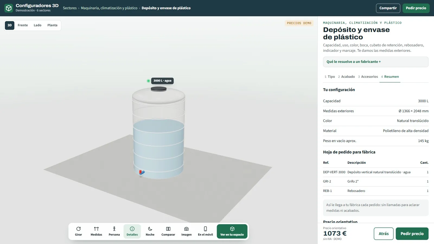Click the Ø 1366 × 2048 mm value
The height and width of the screenshot is (244, 434).
[414, 111]
